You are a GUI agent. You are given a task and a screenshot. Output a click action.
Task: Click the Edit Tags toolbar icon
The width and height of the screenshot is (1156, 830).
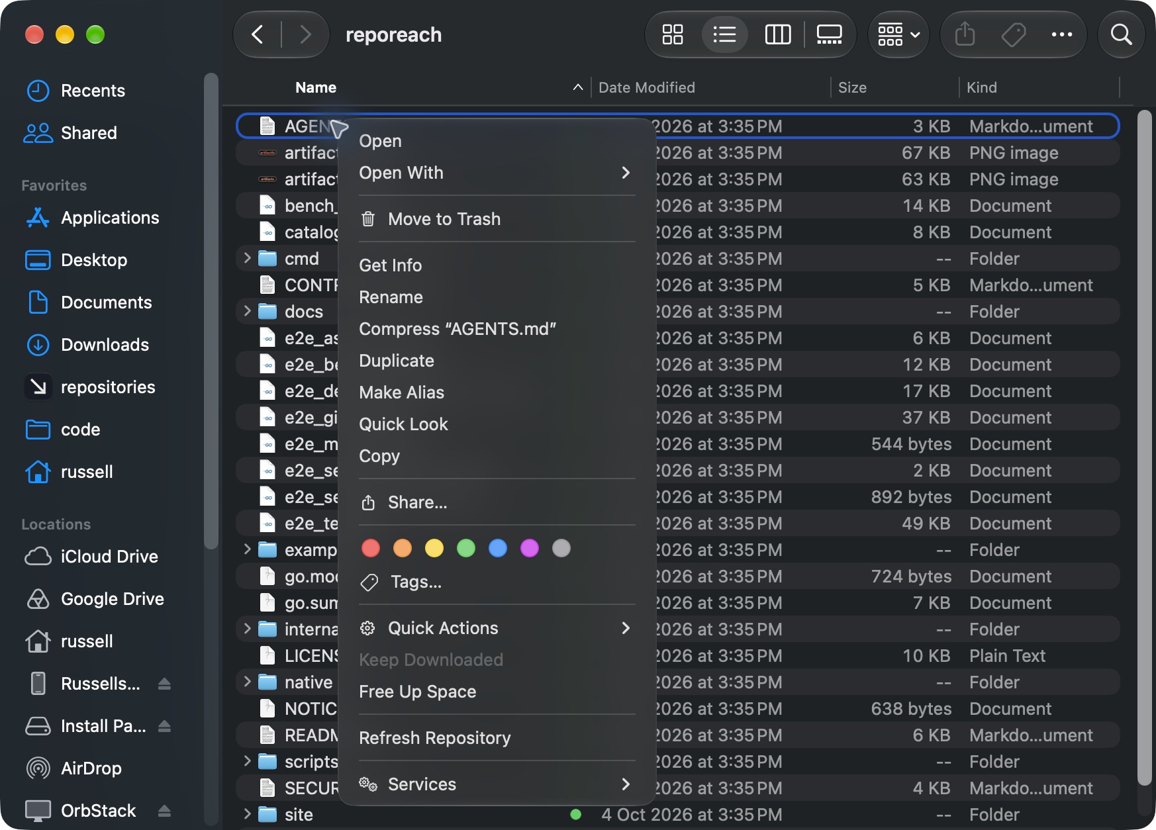(1014, 34)
